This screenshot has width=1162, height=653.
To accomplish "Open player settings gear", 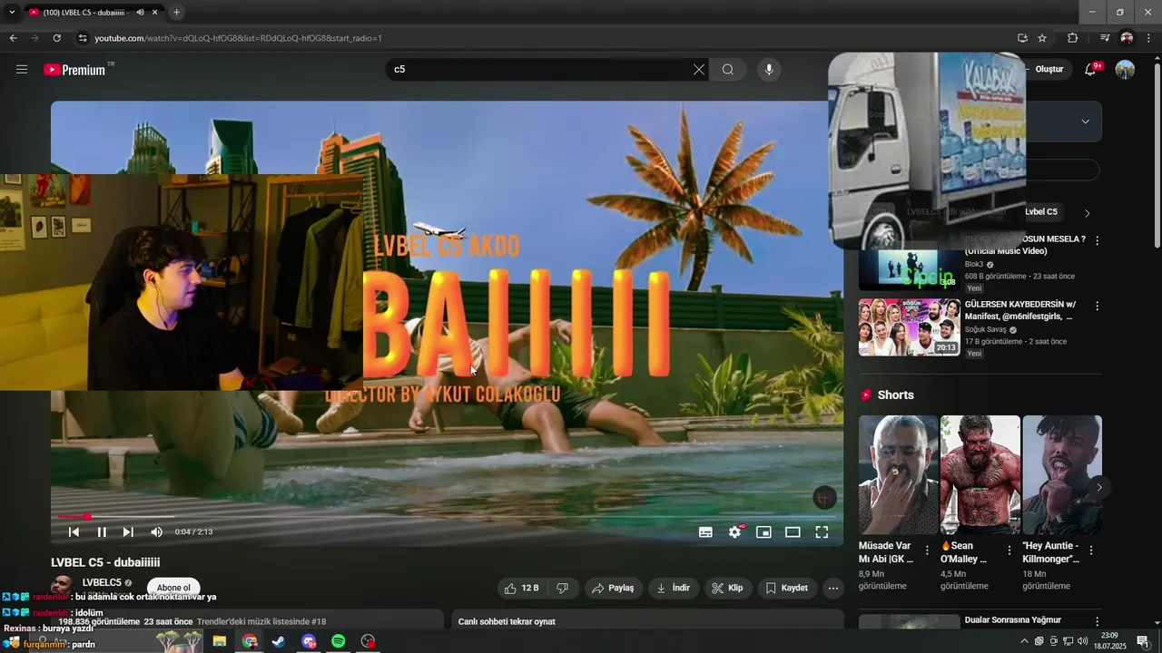I will point(734,532).
